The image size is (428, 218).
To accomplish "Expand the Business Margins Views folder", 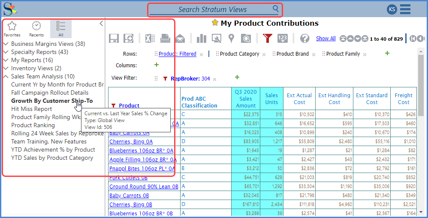I will tap(6, 44).
